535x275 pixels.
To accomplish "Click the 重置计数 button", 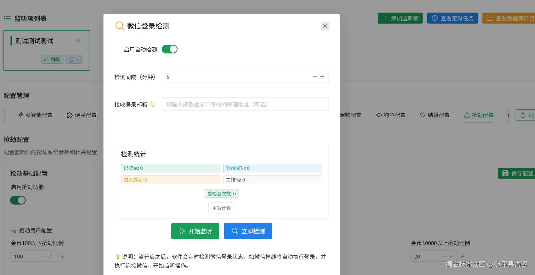I will [221, 208].
